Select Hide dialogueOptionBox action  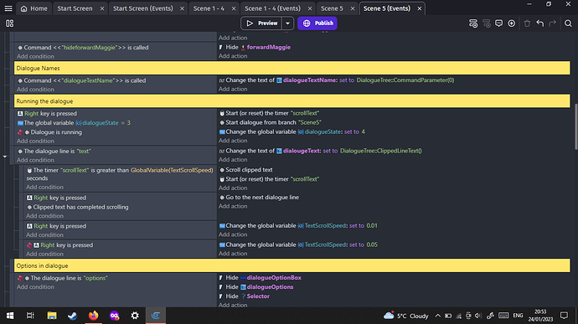260,278
